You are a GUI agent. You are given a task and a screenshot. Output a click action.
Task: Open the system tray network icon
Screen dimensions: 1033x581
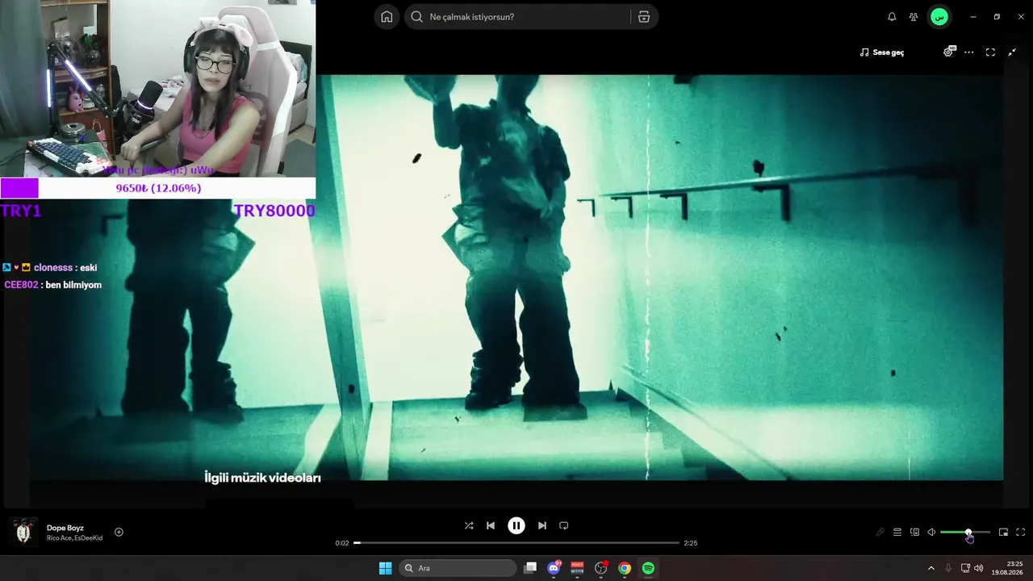tap(965, 568)
